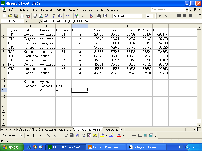The height and width of the screenshot is (151, 202).
Task: Open the Автофигуры button
Action: click(x=35, y=135)
